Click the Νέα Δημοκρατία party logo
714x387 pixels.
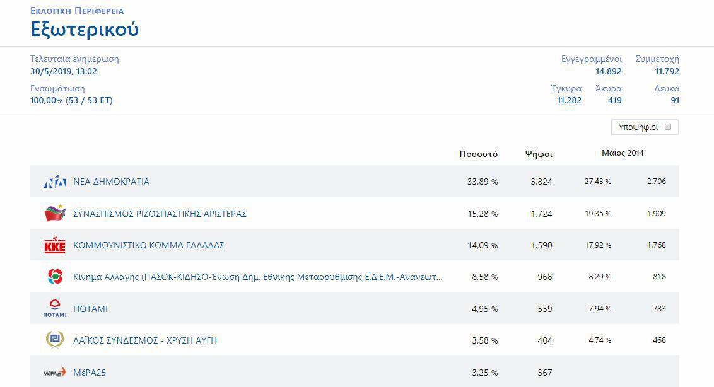click(x=55, y=182)
